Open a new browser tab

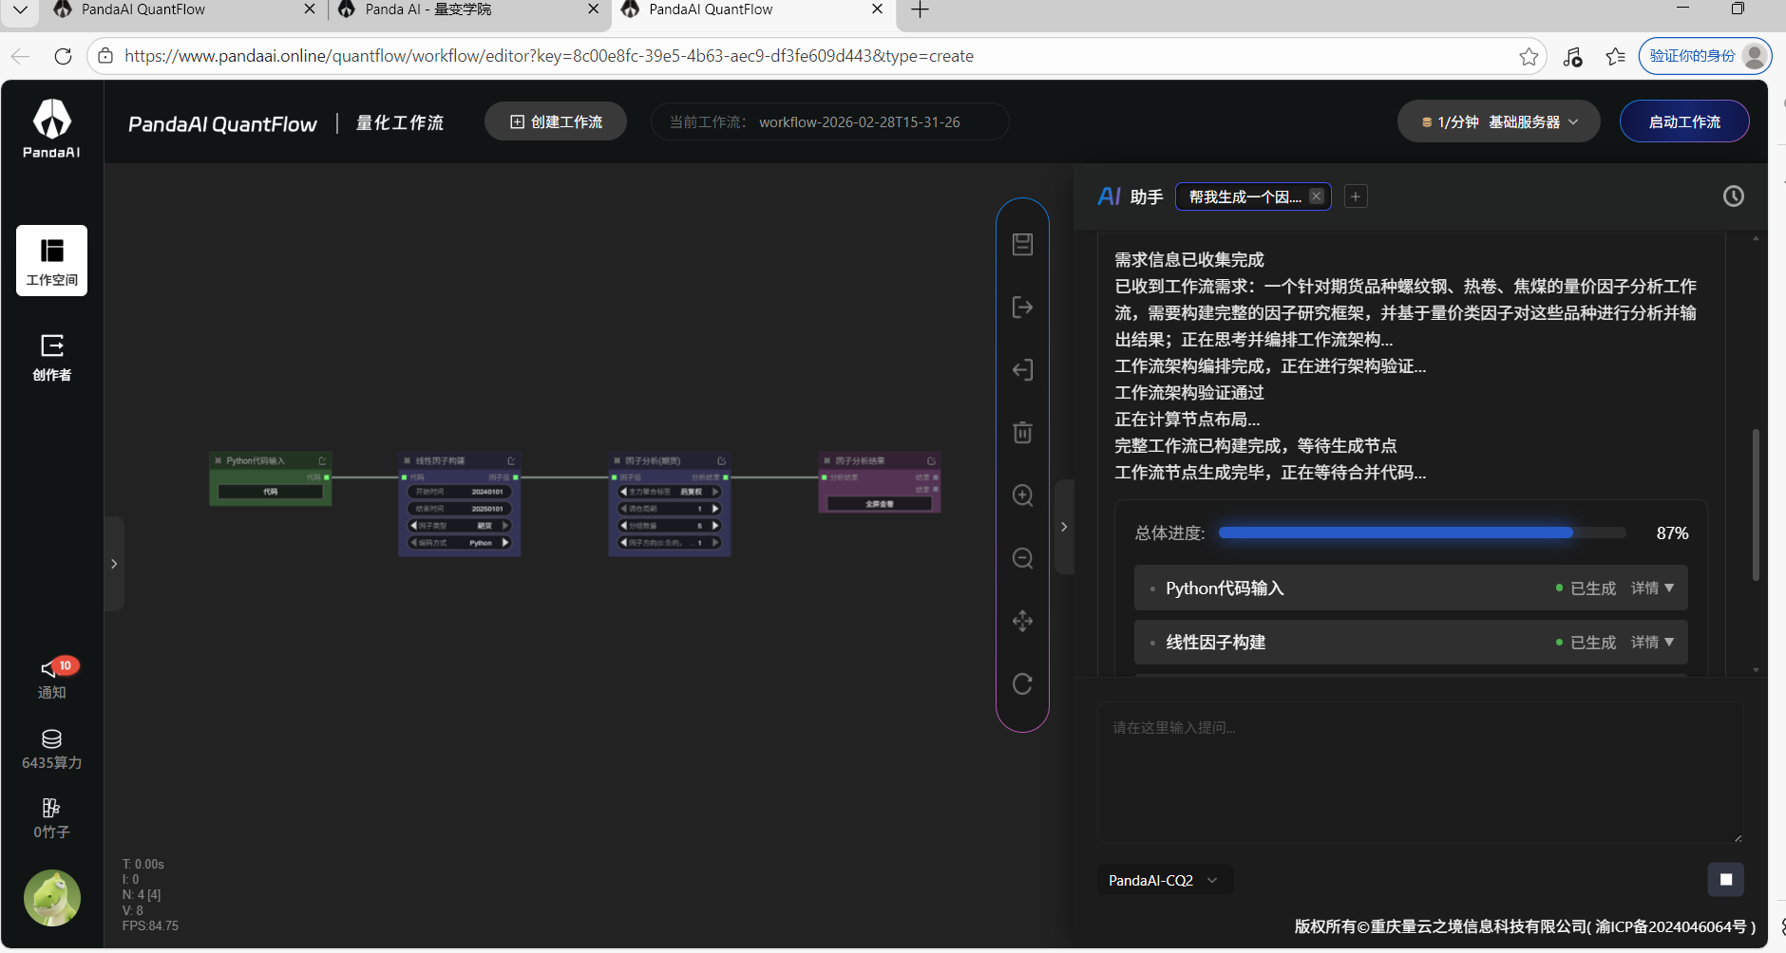click(920, 9)
